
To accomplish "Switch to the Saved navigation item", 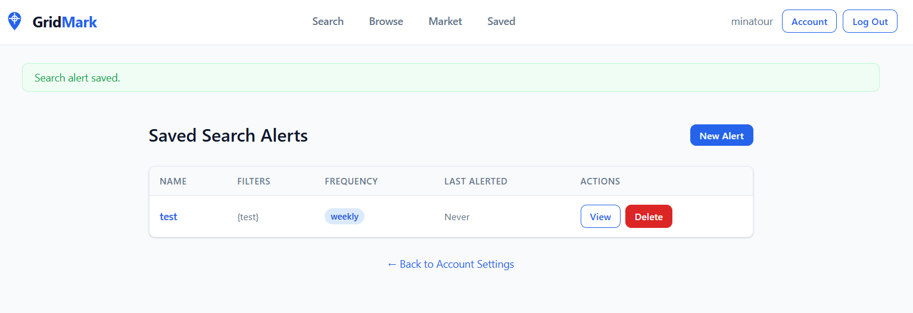I will 501,21.
